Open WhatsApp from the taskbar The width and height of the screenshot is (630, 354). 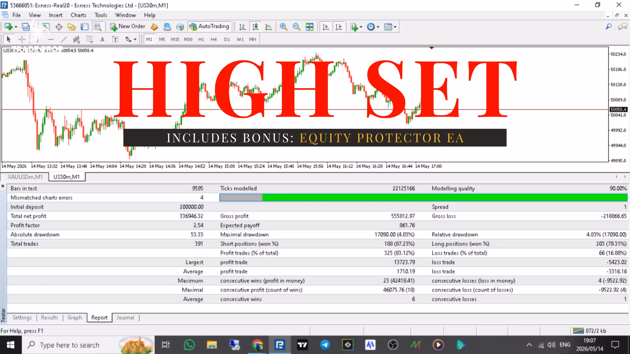click(189, 345)
